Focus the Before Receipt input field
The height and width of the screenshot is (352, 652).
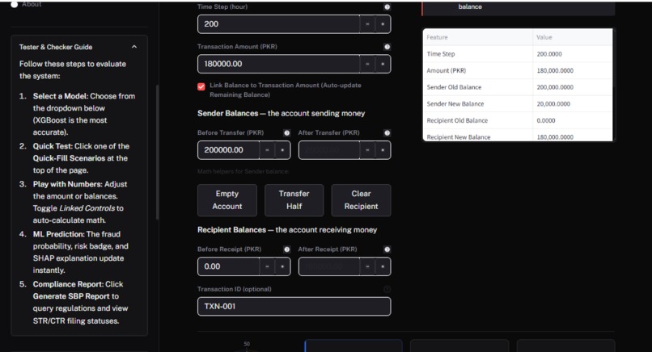tap(229, 266)
